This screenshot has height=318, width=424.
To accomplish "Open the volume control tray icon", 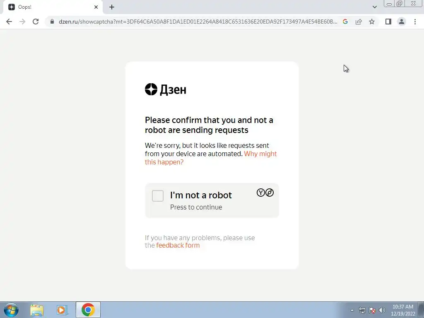I will point(382,310).
